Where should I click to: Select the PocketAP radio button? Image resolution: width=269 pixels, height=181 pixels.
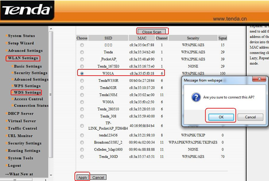(x=82, y=59)
